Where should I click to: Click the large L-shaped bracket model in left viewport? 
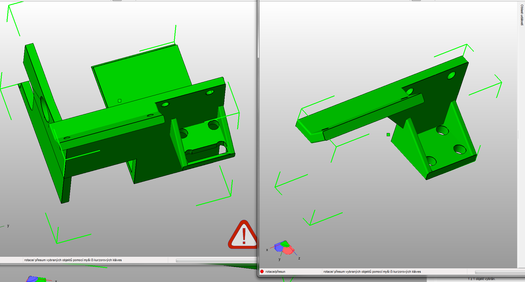pos(116,136)
